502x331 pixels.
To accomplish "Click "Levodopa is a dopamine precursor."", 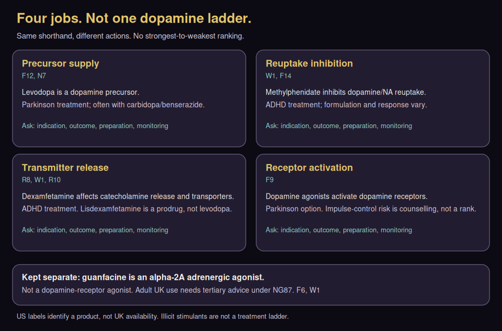I will (x=81, y=92).
